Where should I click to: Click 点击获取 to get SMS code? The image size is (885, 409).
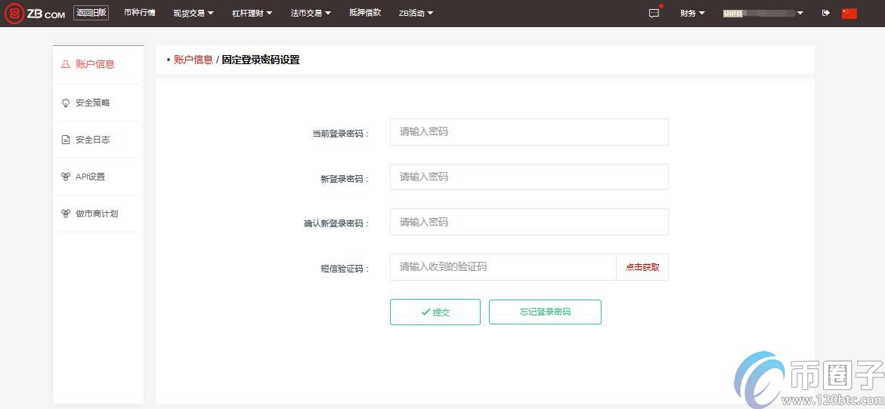[642, 267]
